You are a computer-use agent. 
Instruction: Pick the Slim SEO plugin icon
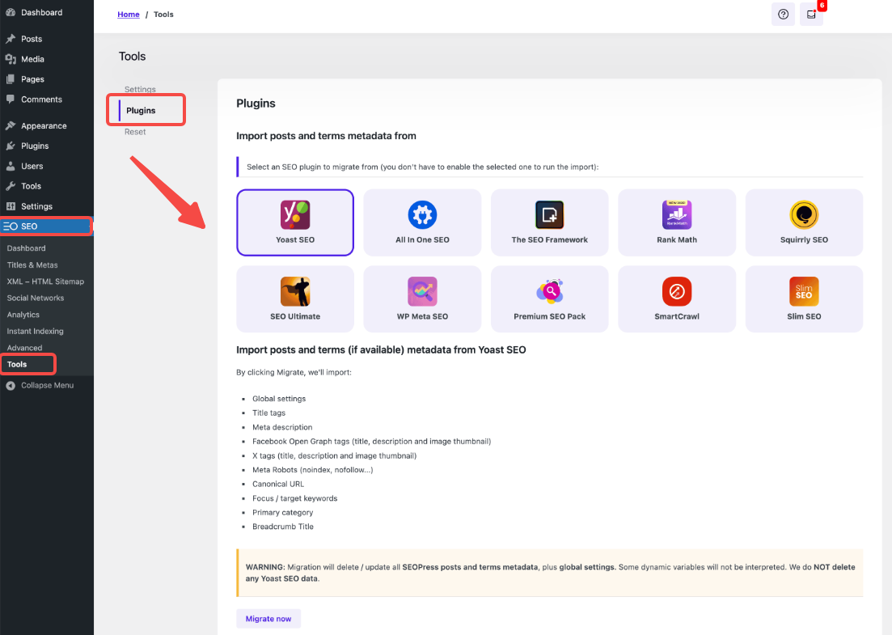804,291
